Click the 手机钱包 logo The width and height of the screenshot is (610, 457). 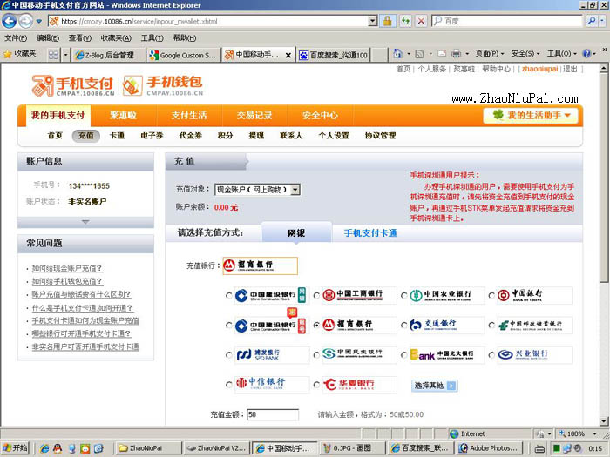coord(163,86)
